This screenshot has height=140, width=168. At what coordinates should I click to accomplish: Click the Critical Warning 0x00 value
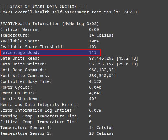tap(94, 29)
